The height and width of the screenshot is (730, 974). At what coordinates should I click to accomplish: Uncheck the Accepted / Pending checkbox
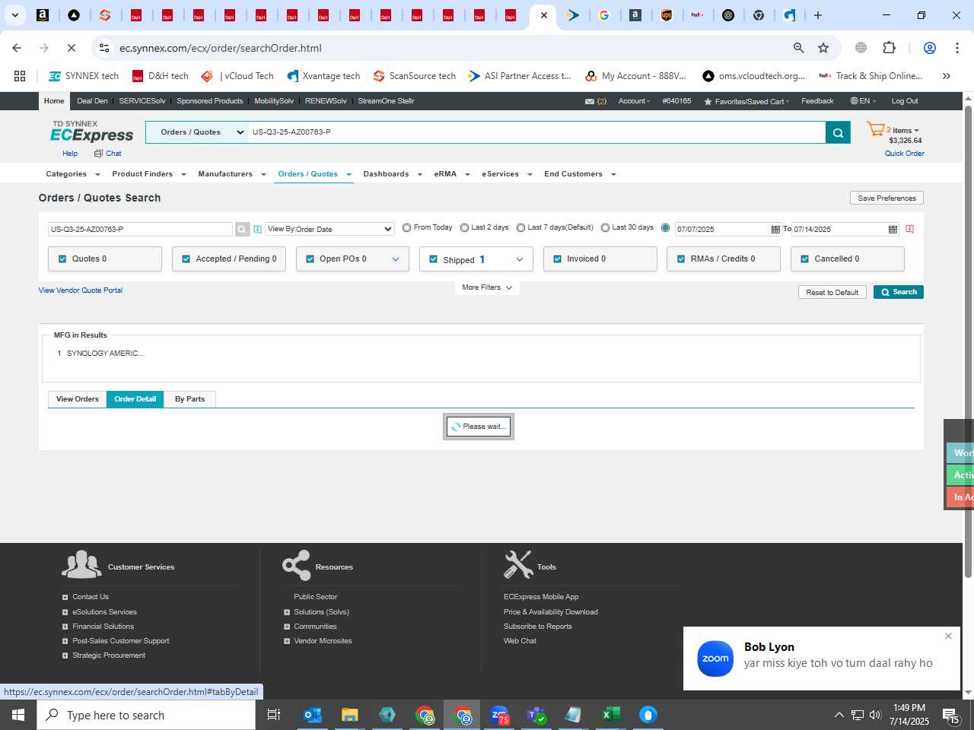click(186, 259)
